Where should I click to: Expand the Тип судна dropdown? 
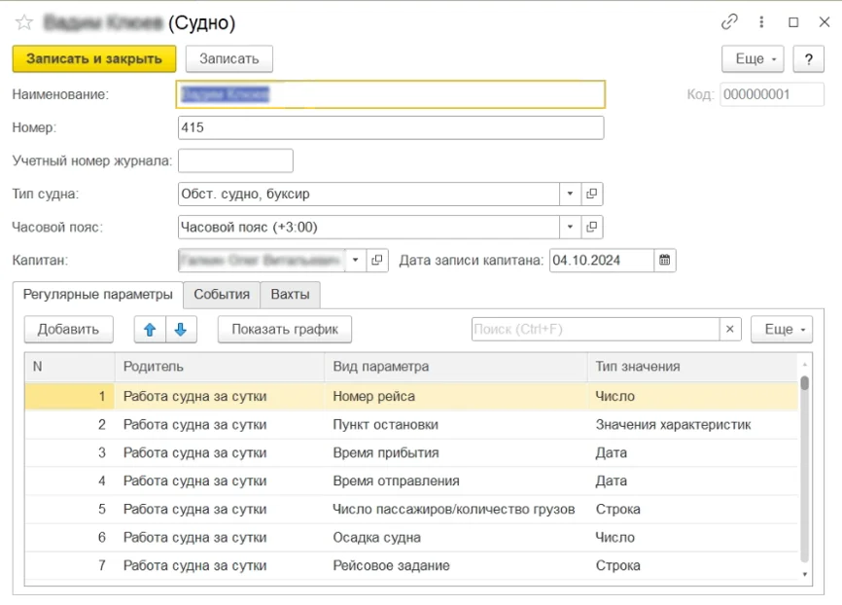click(571, 194)
